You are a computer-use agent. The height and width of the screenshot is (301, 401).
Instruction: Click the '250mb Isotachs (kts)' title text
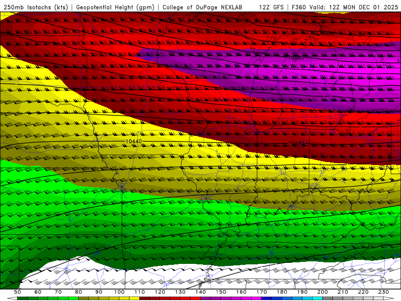pyautogui.click(x=36, y=8)
